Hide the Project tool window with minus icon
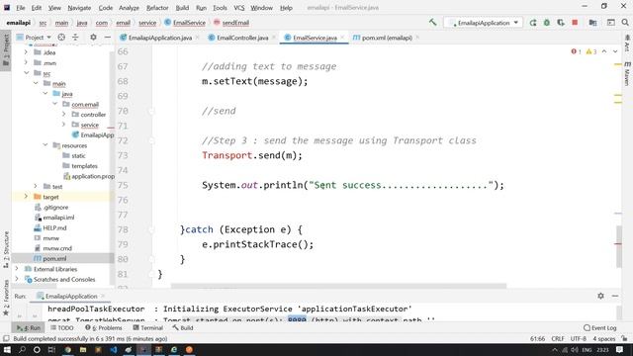633x356 pixels. click(x=108, y=38)
